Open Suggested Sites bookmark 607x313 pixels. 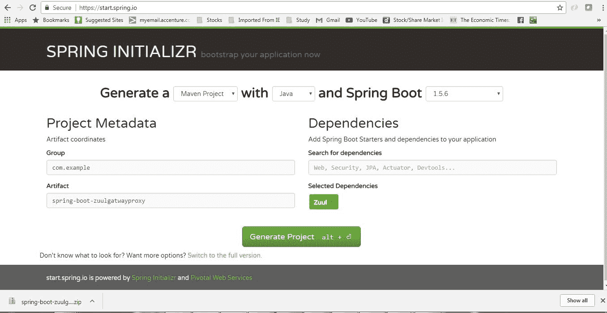99,20
